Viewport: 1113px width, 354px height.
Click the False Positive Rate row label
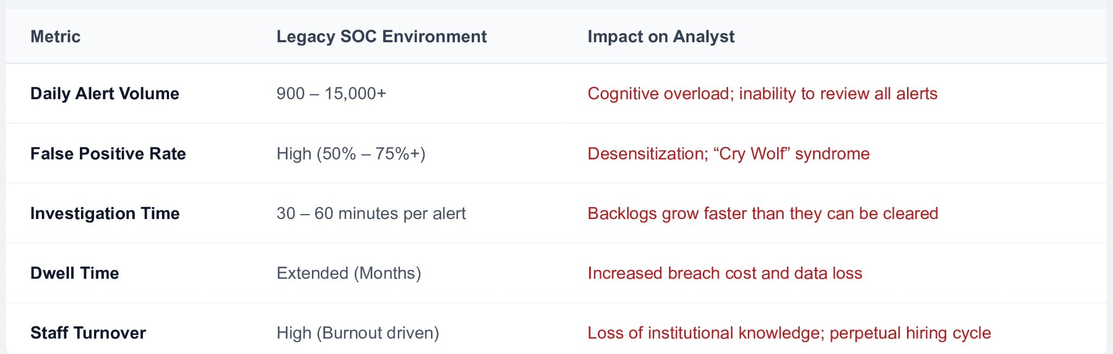pos(108,153)
